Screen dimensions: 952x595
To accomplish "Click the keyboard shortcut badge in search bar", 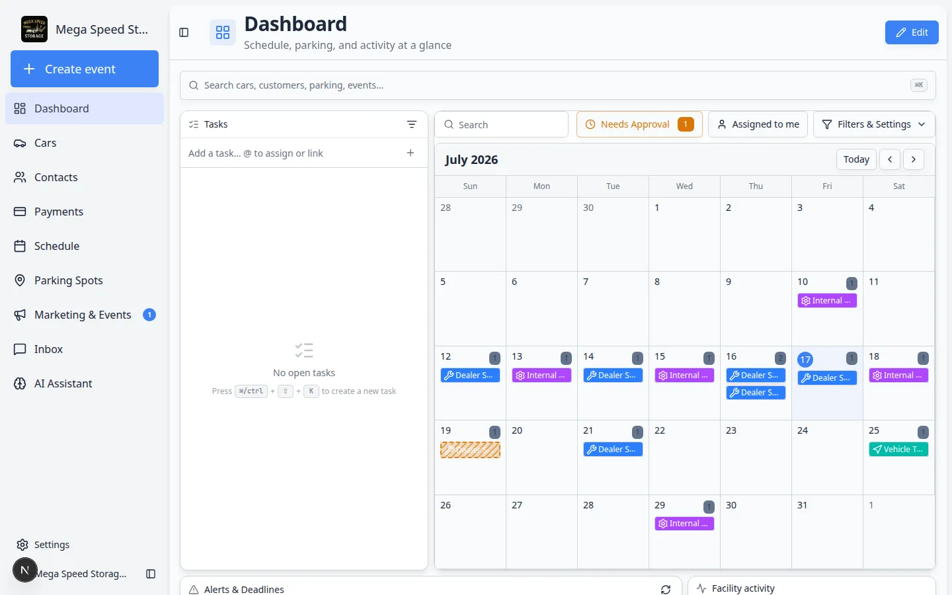I will click(919, 85).
